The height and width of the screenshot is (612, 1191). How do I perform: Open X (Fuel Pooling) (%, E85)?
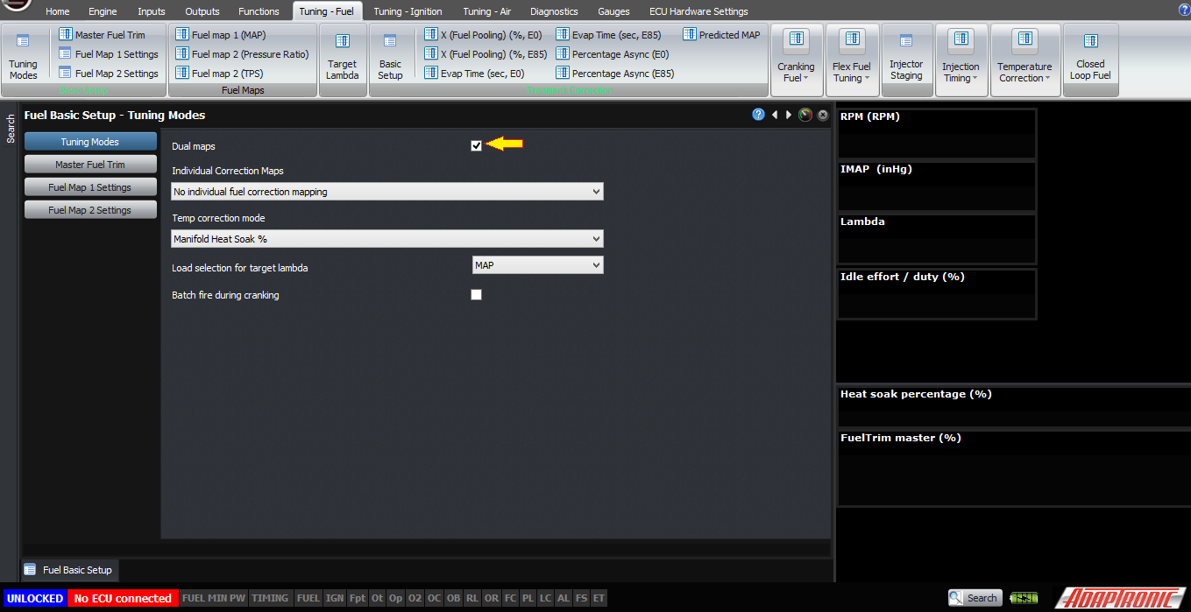486,54
